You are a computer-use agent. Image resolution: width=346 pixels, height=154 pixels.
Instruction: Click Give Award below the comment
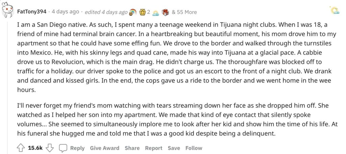pyautogui.click(x=105, y=148)
